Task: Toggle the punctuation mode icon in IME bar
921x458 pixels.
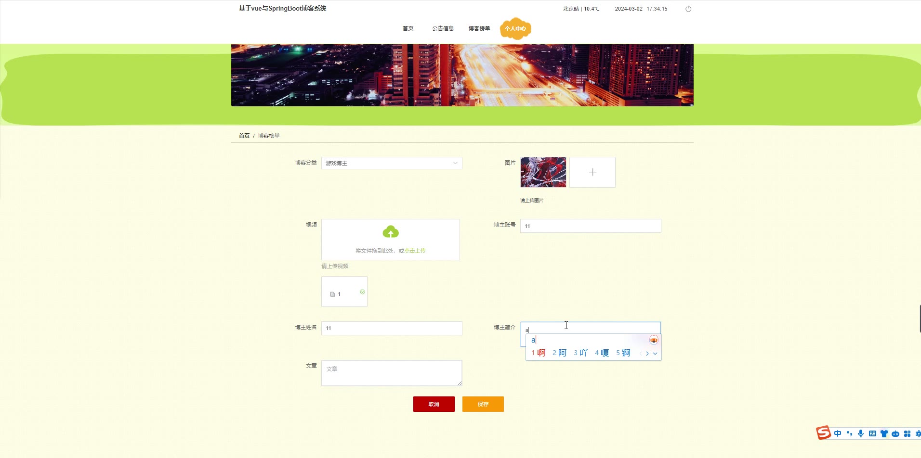Action: [x=849, y=433]
